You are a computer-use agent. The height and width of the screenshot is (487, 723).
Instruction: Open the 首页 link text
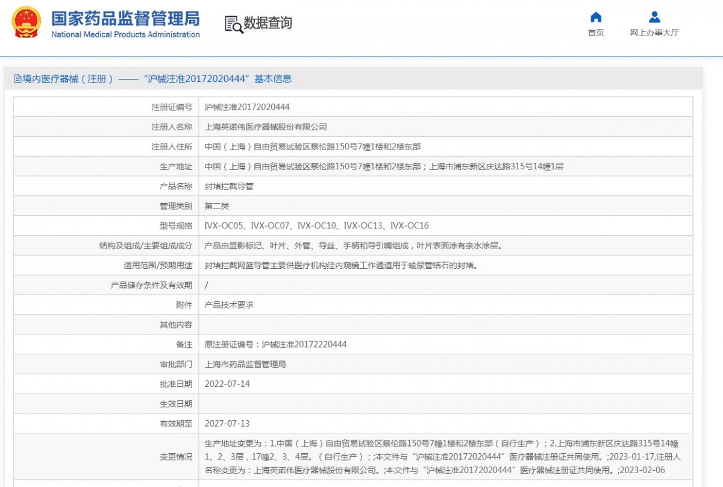[x=596, y=33]
